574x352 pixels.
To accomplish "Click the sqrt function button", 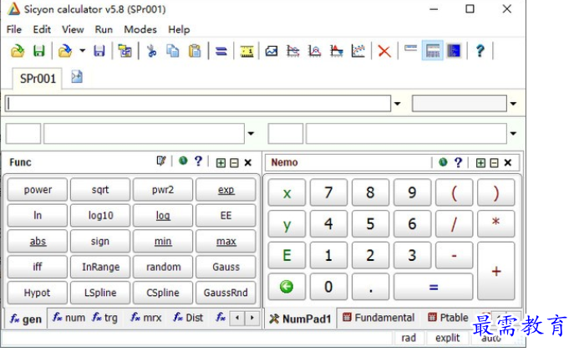I will pyautogui.click(x=100, y=190).
